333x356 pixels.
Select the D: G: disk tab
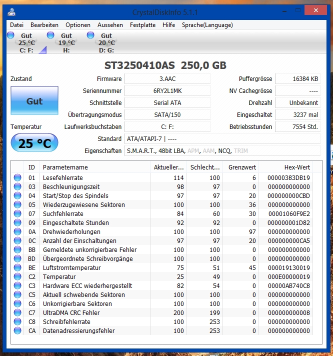pyautogui.click(x=106, y=42)
